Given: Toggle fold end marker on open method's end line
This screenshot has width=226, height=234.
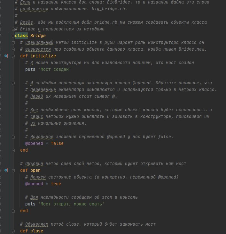Looking at the screenshot, I should pyautogui.click(x=13, y=211).
